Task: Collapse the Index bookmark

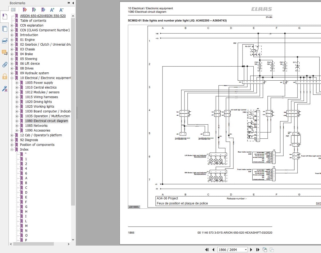Action: (x=12, y=150)
